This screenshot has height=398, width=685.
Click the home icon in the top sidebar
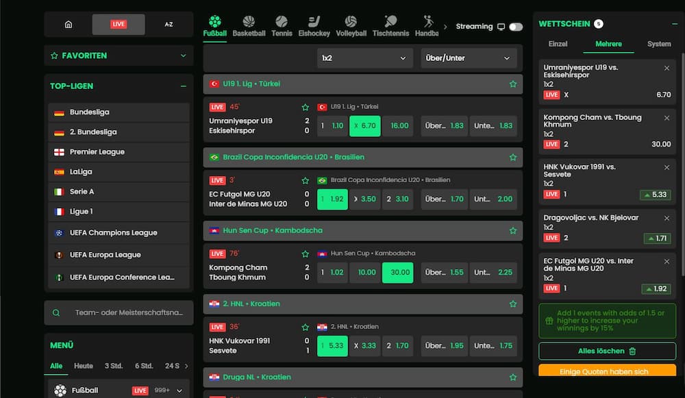(68, 23)
